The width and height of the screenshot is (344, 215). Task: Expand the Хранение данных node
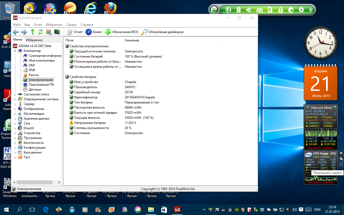coord(15,119)
